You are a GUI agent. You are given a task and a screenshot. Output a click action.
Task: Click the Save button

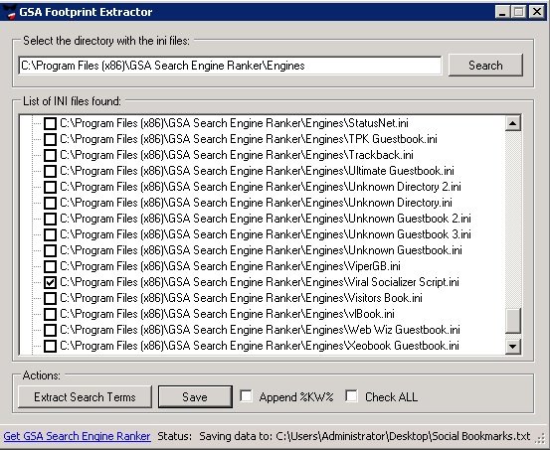coord(195,396)
